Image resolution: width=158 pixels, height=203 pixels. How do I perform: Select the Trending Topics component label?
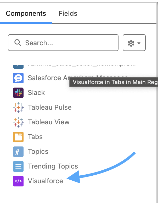click(x=53, y=166)
